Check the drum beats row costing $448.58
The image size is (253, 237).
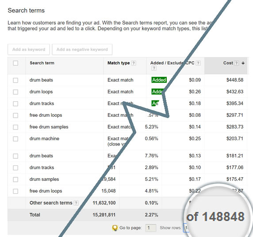coord(15,80)
